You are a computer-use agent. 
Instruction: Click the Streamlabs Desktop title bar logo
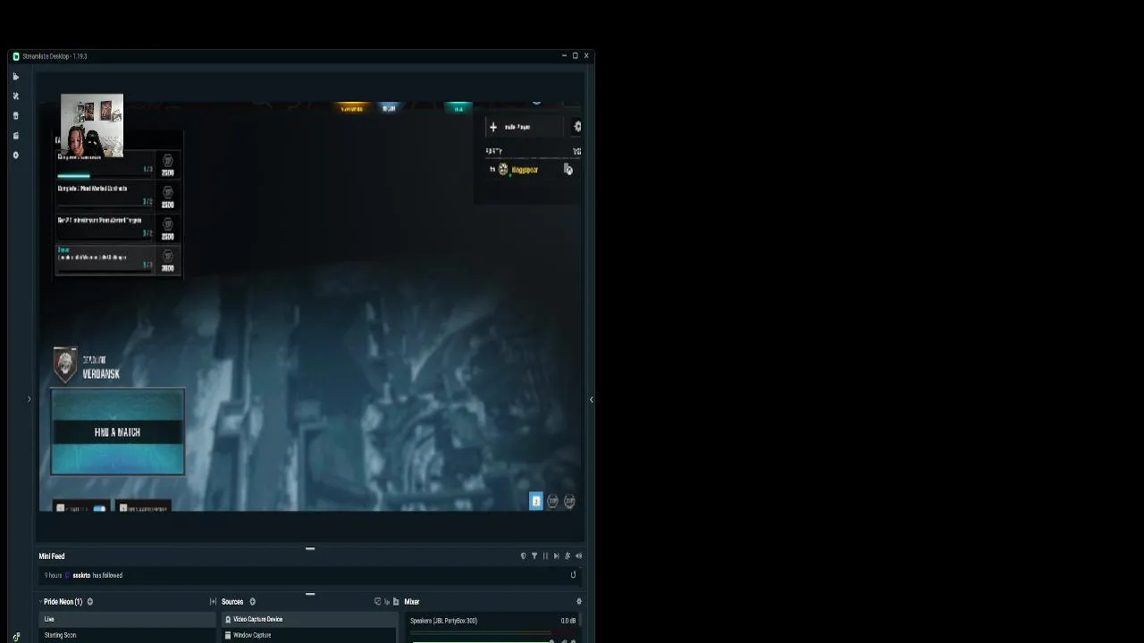tap(16, 56)
